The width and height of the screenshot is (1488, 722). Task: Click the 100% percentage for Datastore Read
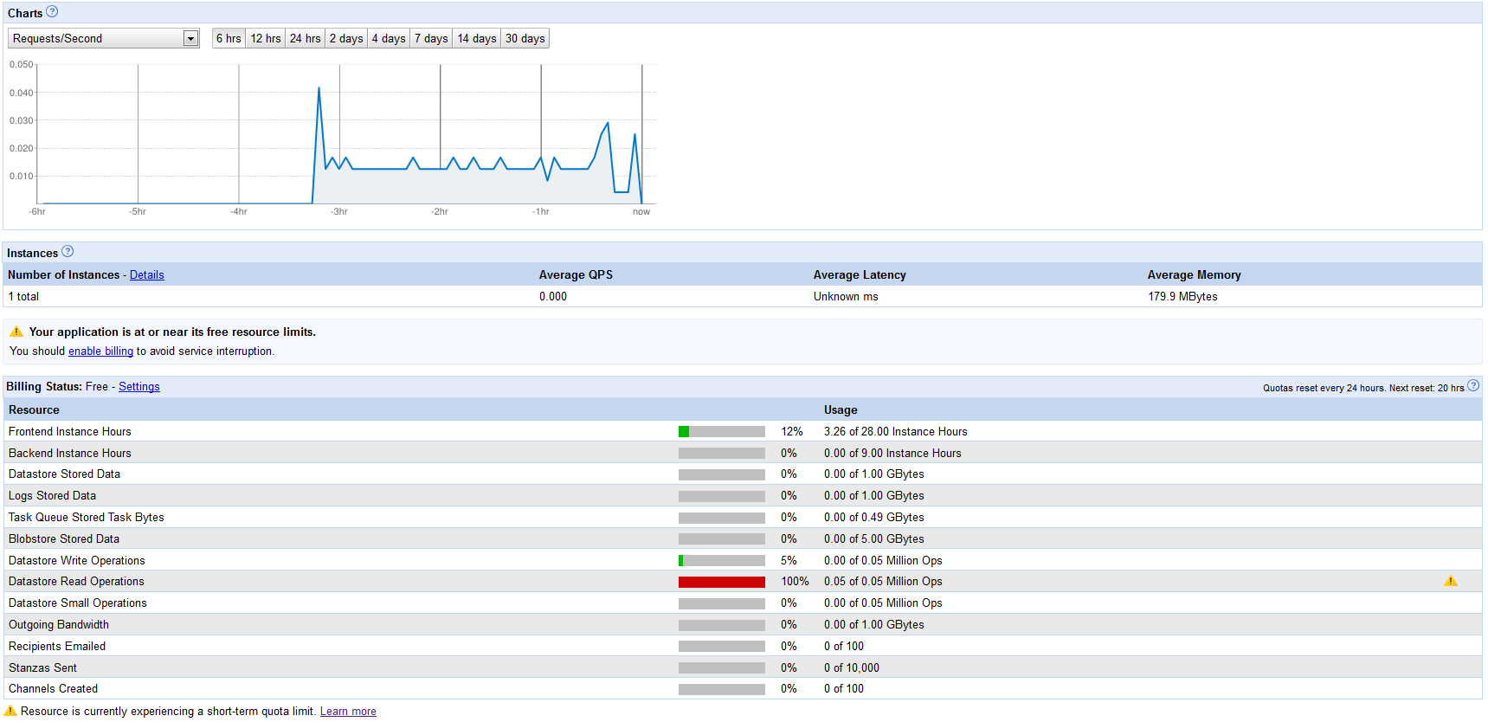pyautogui.click(x=795, y=582)
